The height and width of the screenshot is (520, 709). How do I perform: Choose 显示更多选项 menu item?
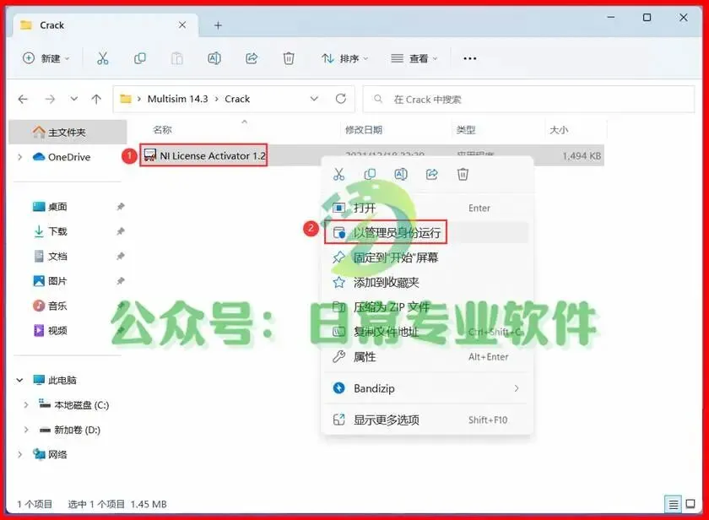tap(426, 420)
